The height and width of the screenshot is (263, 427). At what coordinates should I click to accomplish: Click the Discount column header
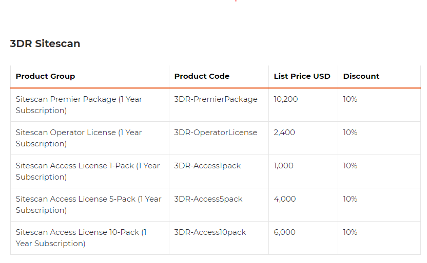[x=361, y=76]
